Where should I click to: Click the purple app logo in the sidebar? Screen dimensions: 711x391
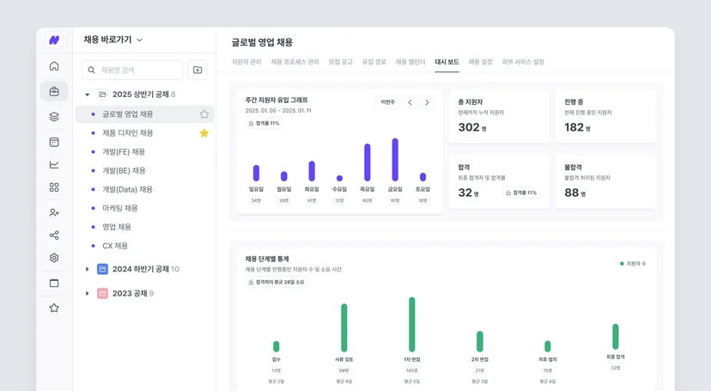click(54, 40)
